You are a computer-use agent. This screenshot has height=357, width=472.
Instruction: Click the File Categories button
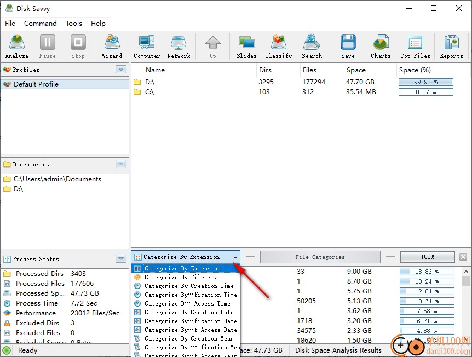(x=320, y=257)
